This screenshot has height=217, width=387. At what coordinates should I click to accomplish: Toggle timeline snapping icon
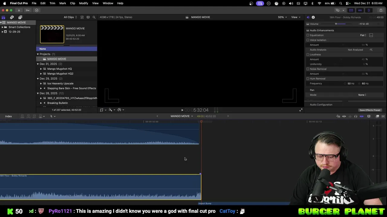[361, 116]
